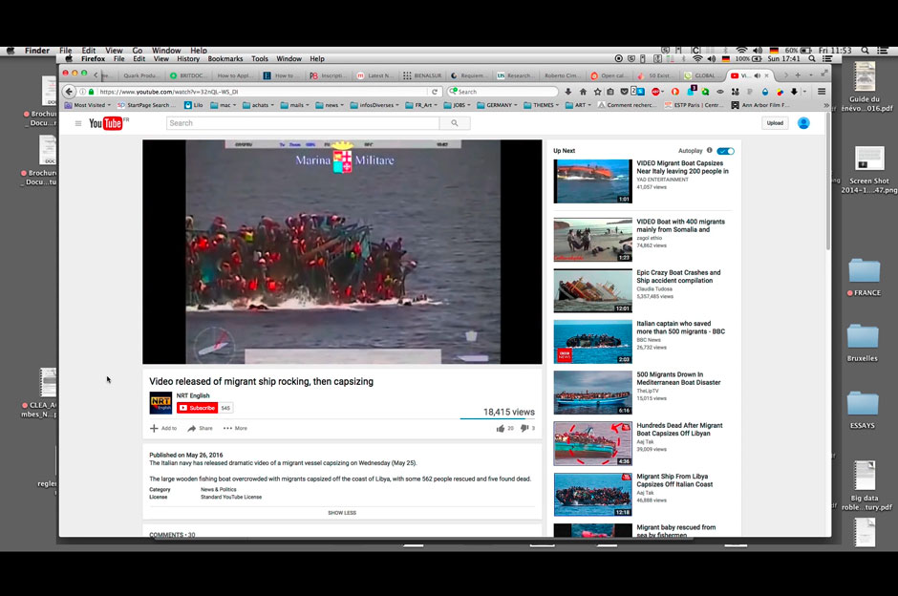The width and height of the screenshot is (898, 596).
Task: Open the Epic Crazy Boat Crashes thumbnail
Action: [592, 290]
